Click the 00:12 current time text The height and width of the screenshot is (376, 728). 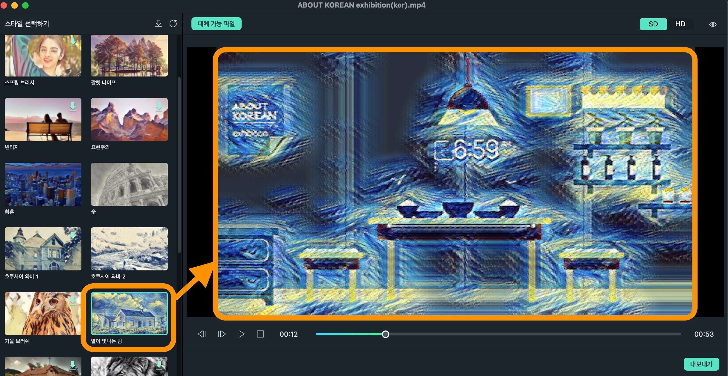[289, 334]
